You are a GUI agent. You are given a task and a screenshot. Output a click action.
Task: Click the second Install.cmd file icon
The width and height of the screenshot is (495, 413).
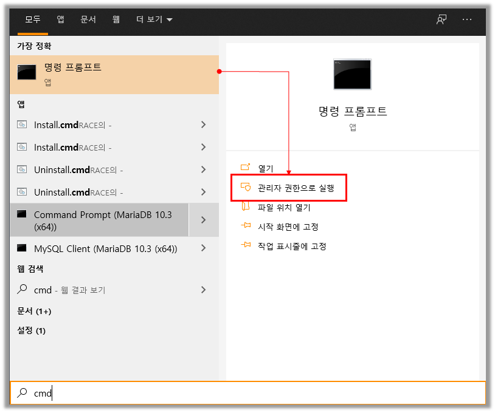22,147
